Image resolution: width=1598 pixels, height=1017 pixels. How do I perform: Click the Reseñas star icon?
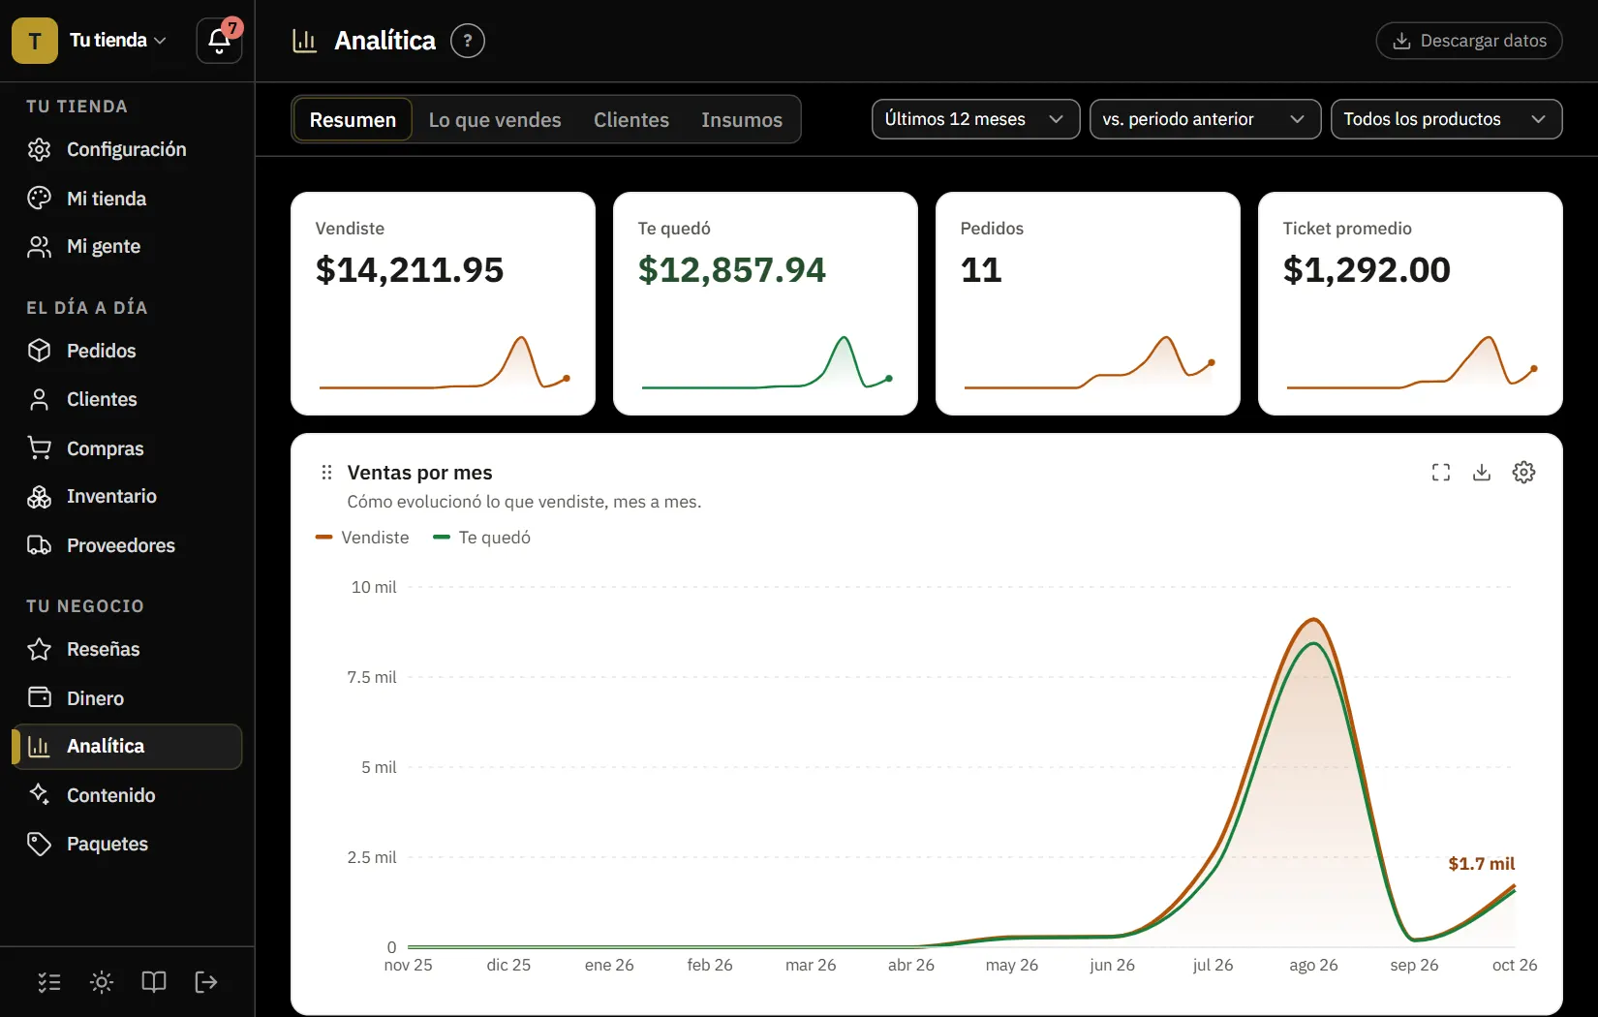pos(39,649)
